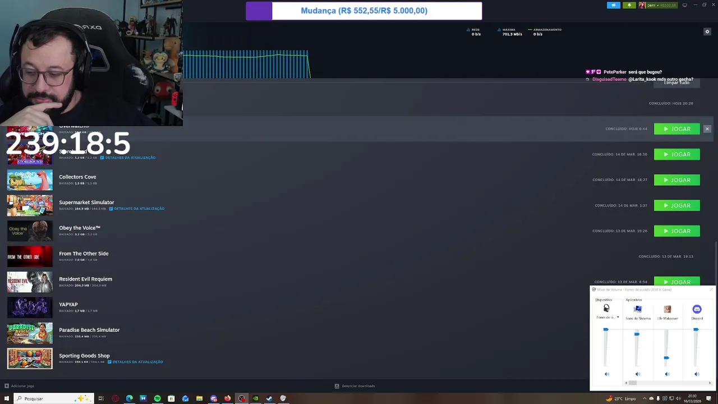Click Collectors Cove title text
Image resolution: width=718 pixels, height=404 pixels.
point(77,177)
